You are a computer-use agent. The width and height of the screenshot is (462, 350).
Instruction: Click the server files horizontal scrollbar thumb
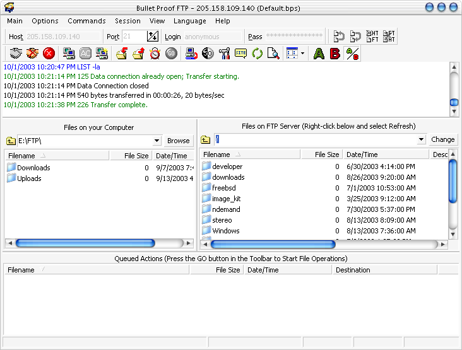(273, 244)
